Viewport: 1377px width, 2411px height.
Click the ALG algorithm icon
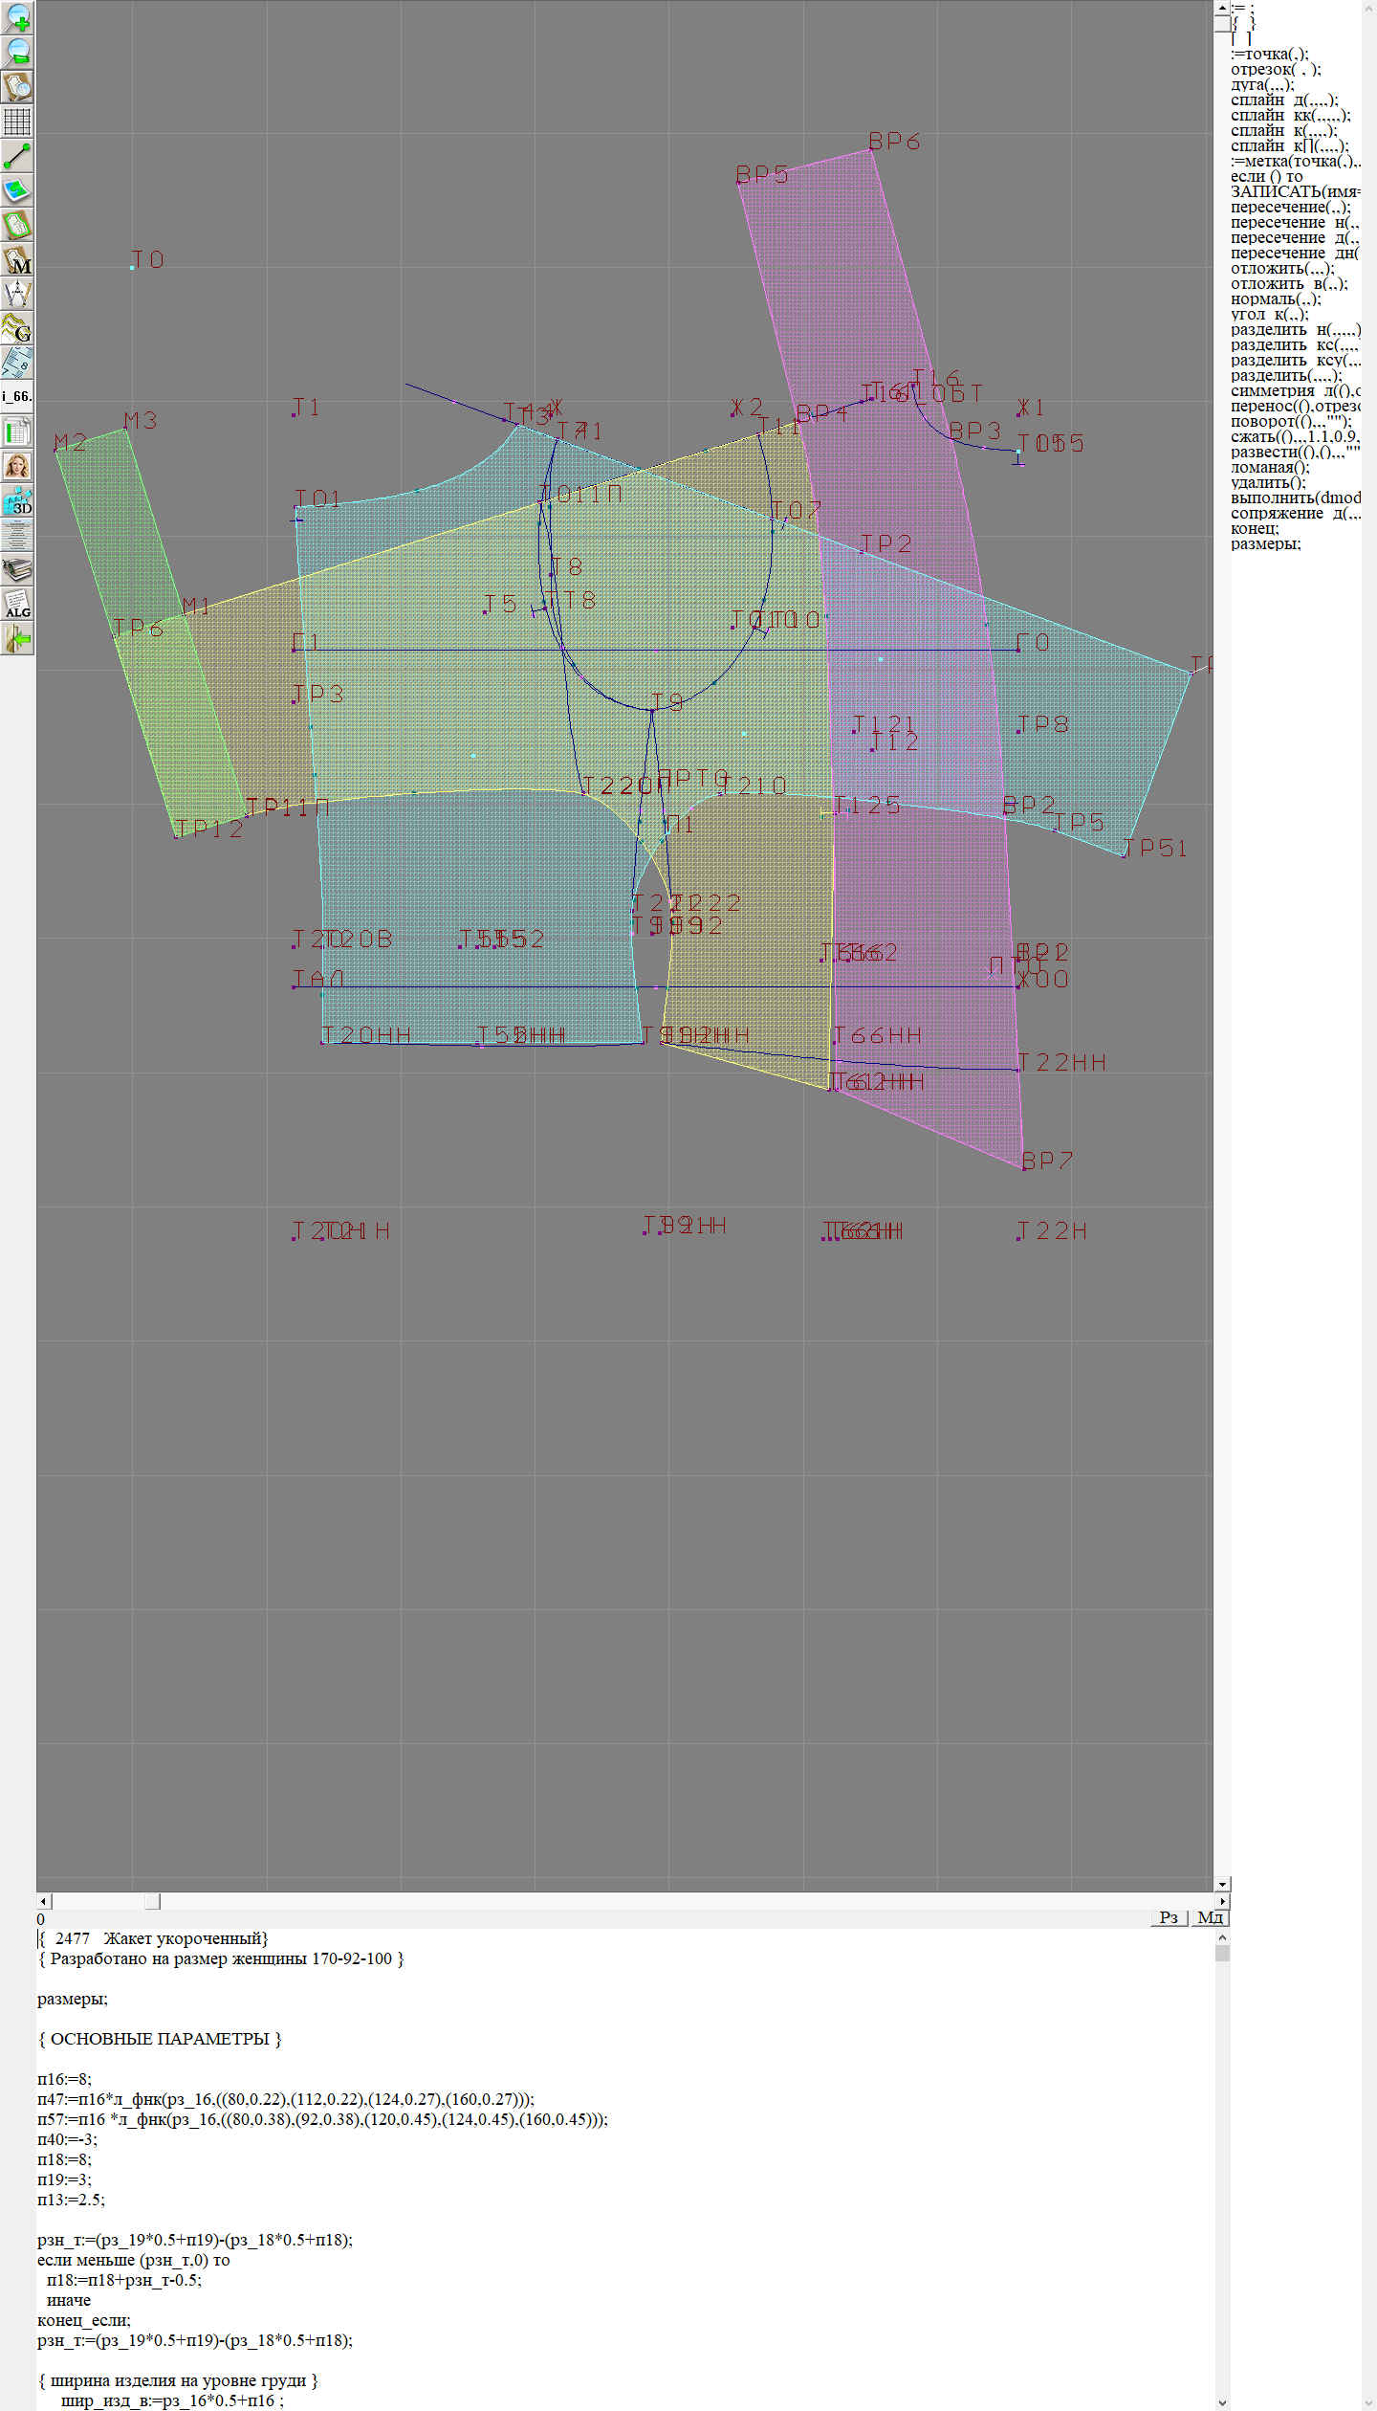point(17,604)
